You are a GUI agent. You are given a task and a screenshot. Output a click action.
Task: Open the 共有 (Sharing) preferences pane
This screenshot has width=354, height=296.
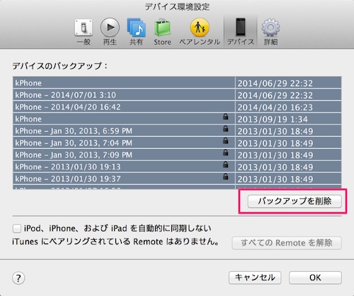pos(136,32)
